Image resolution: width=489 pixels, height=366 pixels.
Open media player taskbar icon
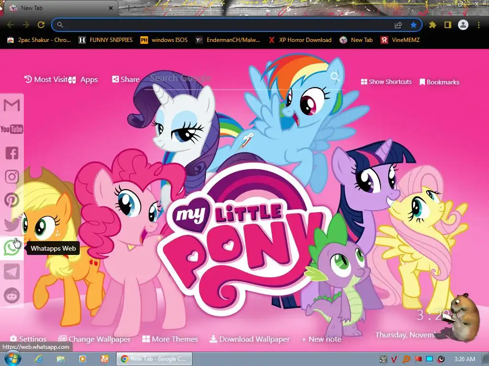tap(82, 359)
